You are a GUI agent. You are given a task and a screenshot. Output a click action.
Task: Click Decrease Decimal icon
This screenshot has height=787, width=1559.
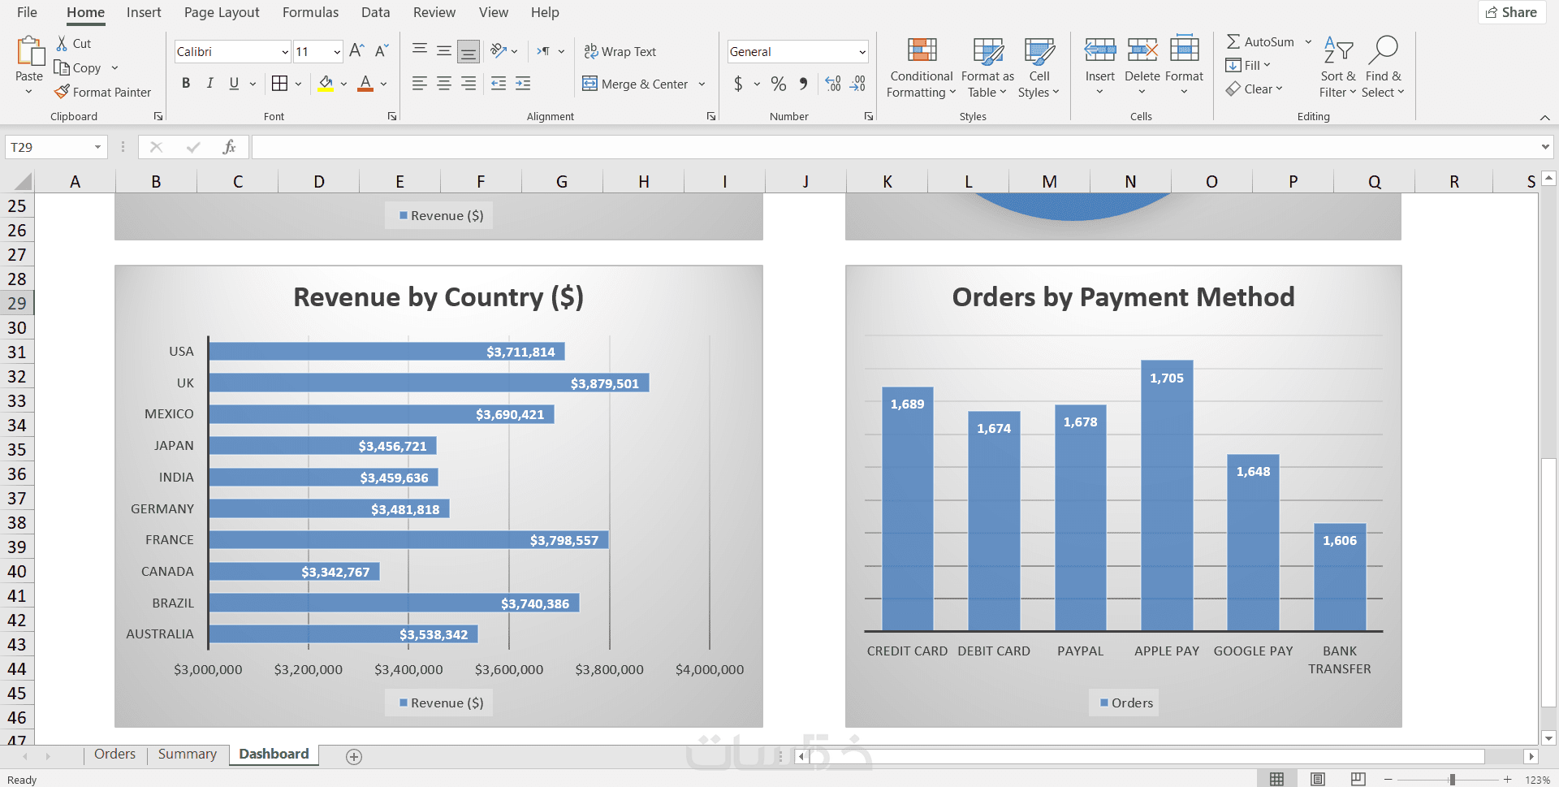click(858, 84)
